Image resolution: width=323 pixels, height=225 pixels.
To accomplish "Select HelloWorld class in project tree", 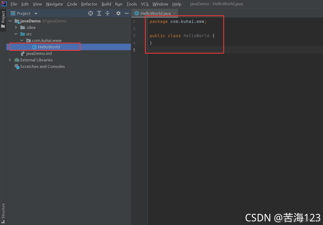I will [69, 47].
